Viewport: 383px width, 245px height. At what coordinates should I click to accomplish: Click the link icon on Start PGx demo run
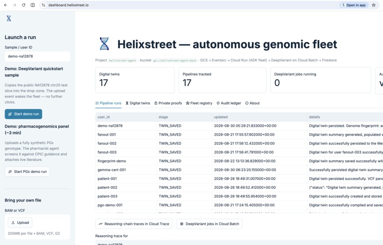pos(10,172)
